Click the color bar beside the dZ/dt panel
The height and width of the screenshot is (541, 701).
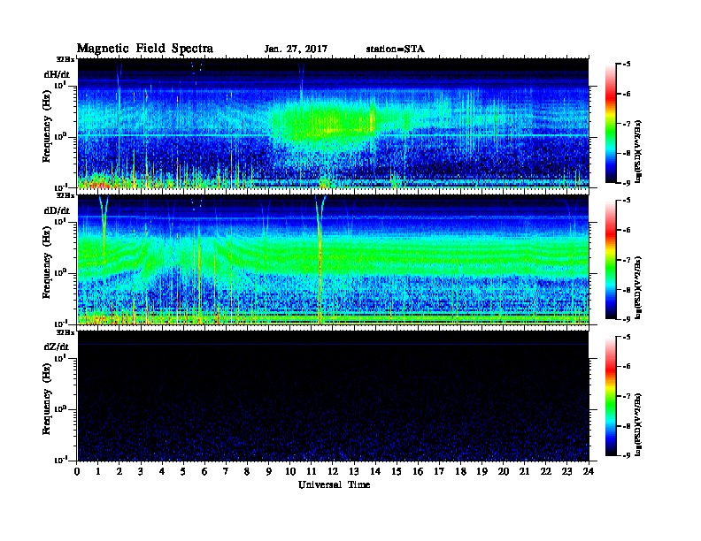(610, 396)
